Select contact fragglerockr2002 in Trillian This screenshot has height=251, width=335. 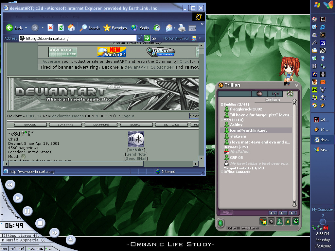tap(246, 109)
